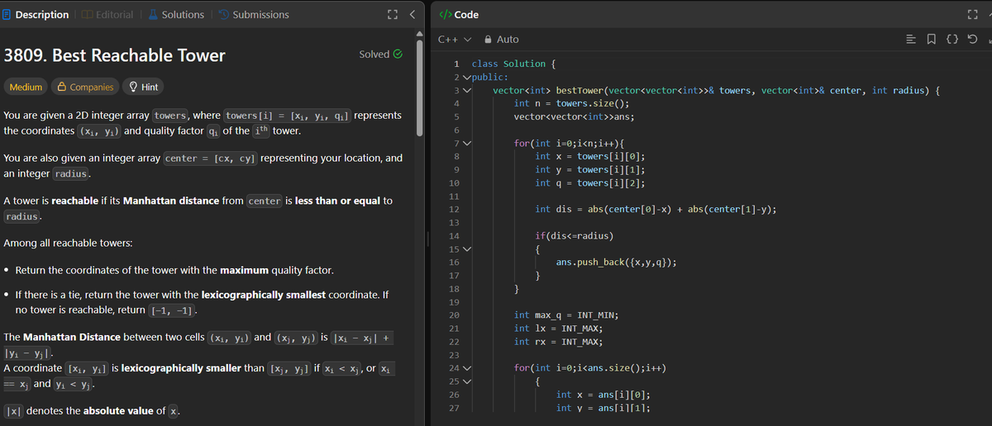Click the Auto label in code toolbar

point(508,39)
